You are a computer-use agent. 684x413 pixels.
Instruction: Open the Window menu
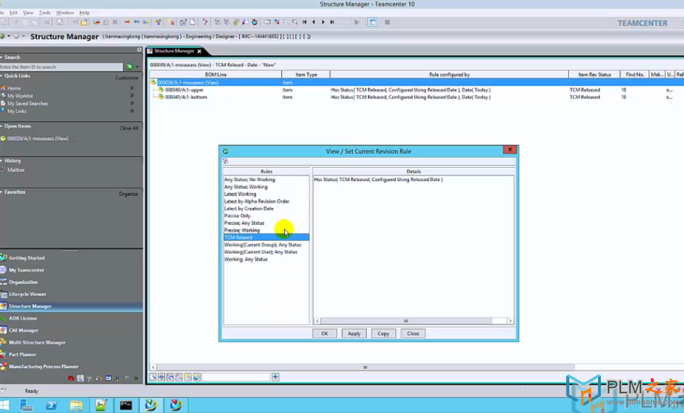[65, 13]
